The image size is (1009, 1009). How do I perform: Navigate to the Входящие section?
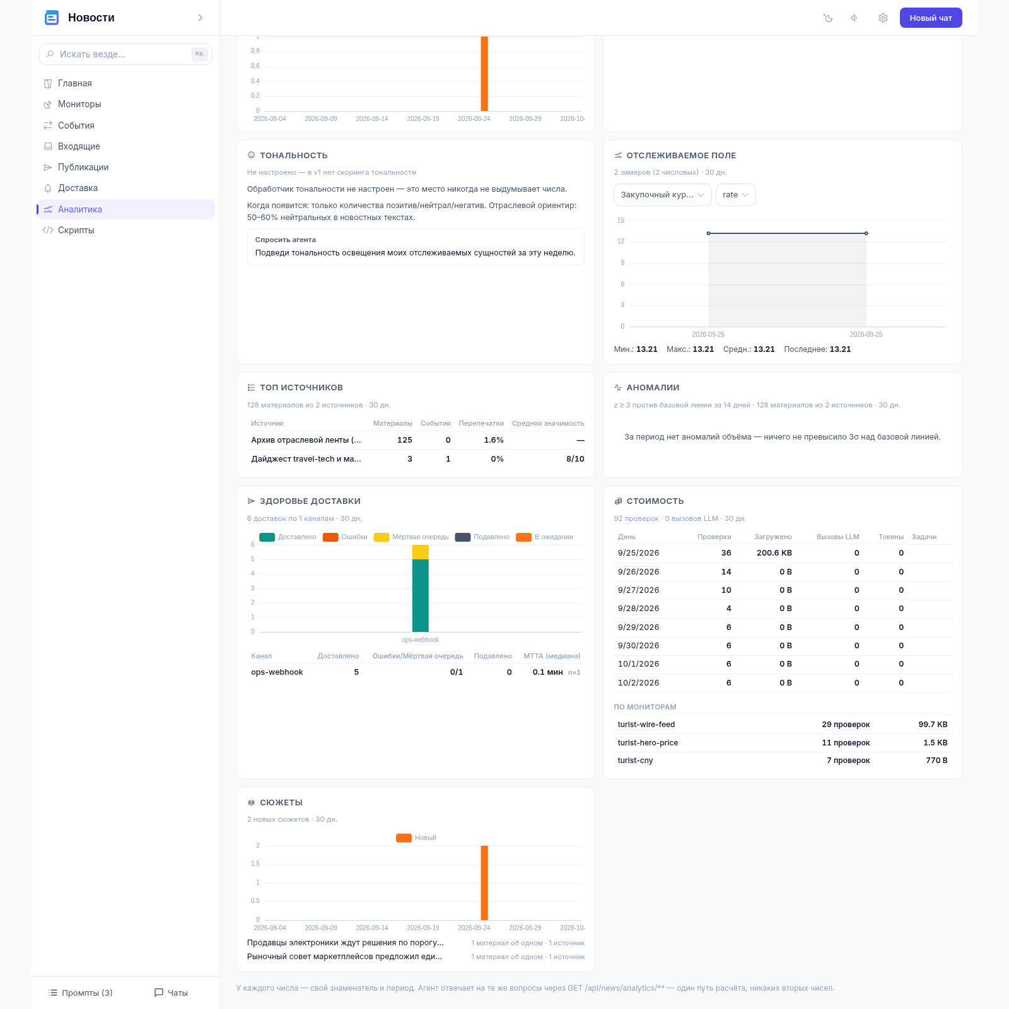(x=125, y=146)
